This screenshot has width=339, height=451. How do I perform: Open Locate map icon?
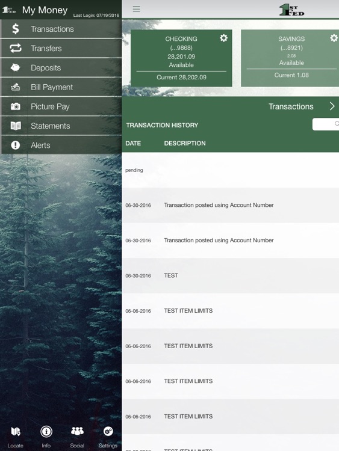[x=15, y=431]
